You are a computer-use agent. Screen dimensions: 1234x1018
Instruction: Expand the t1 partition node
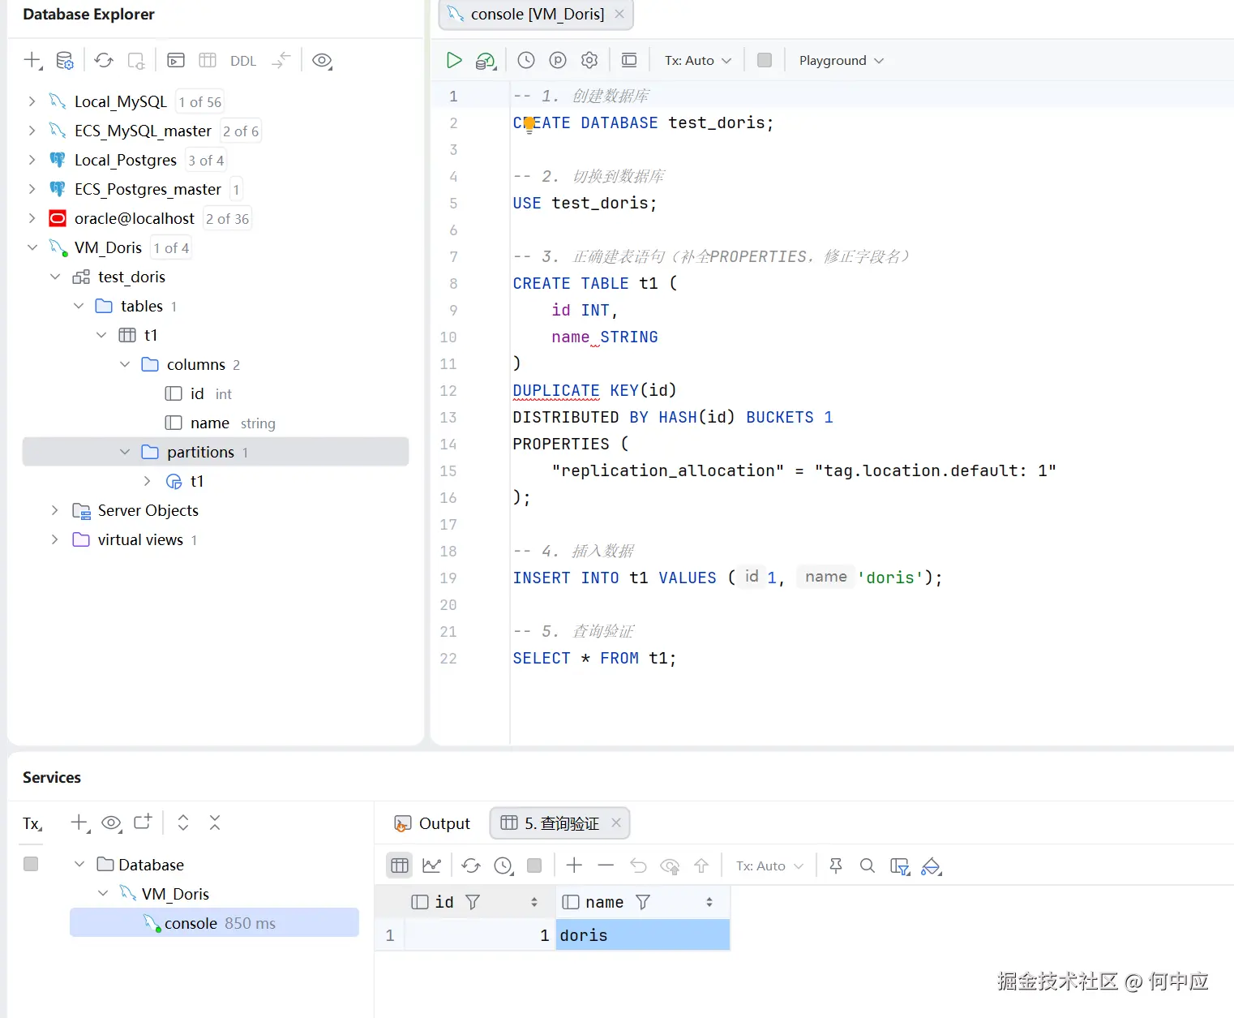click(x=148, y=481)
